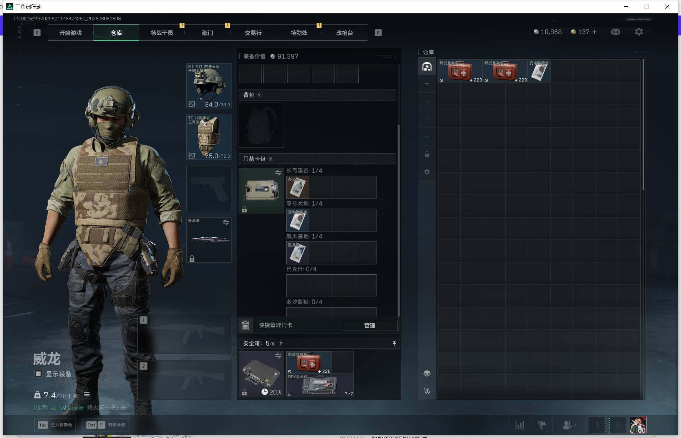Click the E key hint after 改枪台
Viewport: 681px width, 438px height.
[378, 33]
